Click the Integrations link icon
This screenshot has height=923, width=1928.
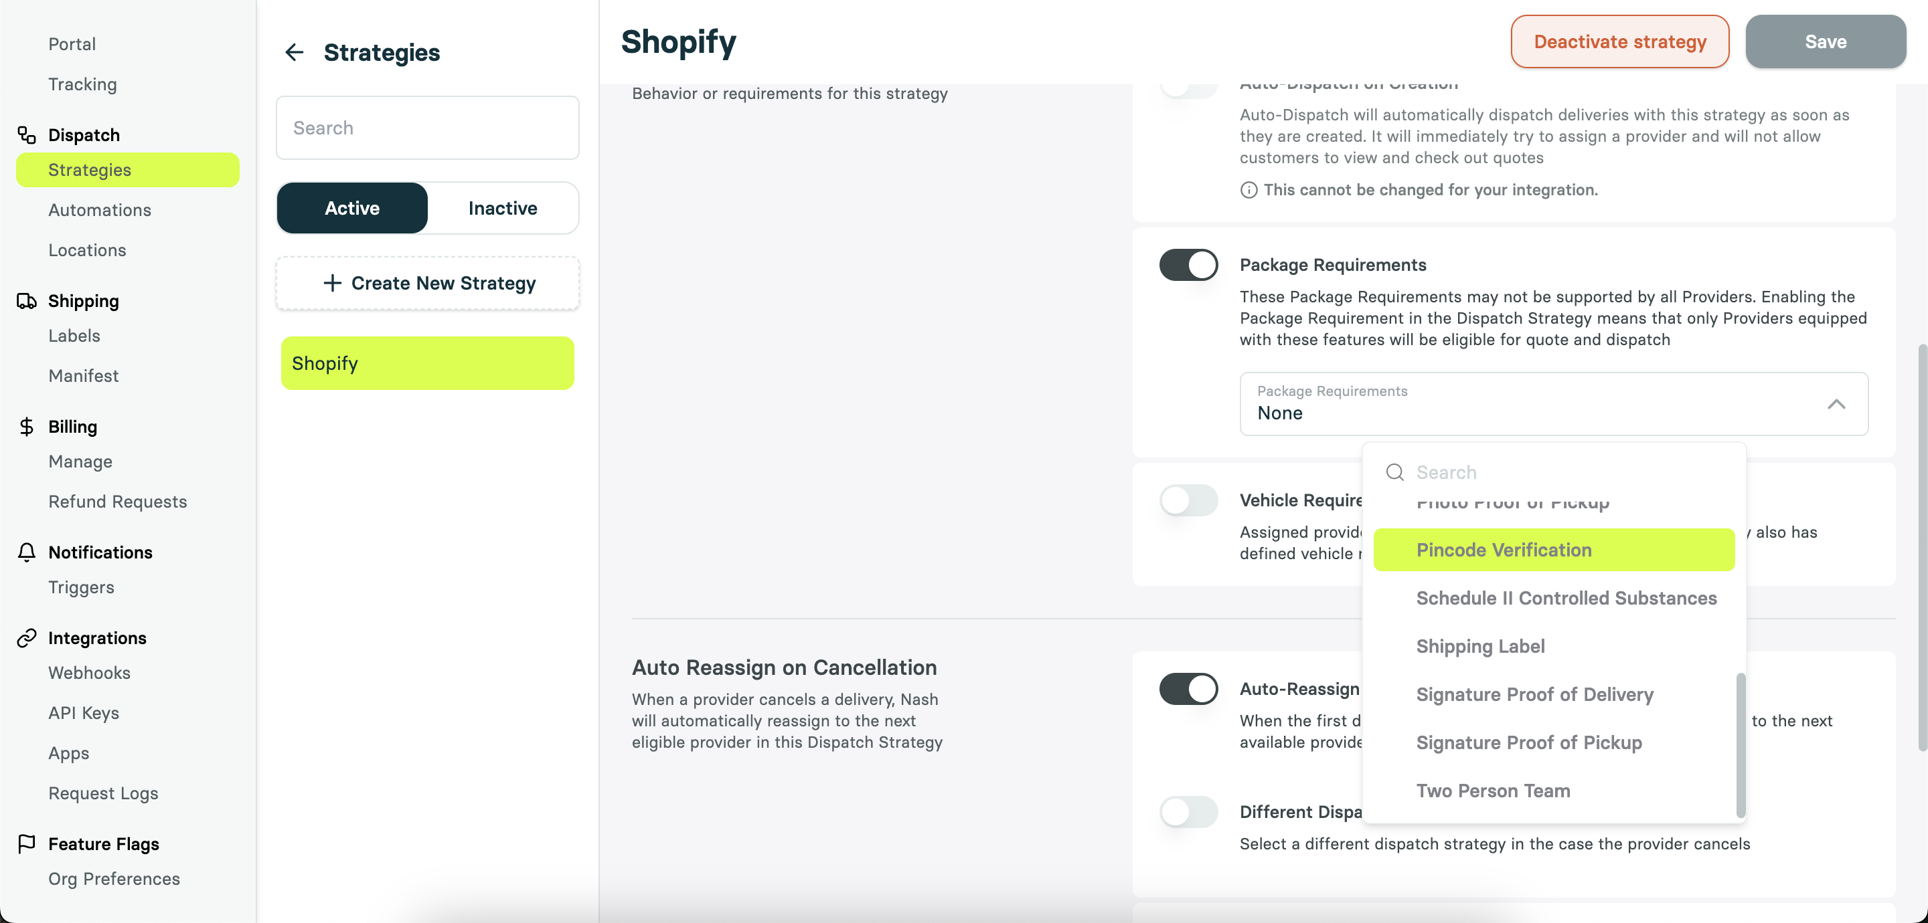27,638
